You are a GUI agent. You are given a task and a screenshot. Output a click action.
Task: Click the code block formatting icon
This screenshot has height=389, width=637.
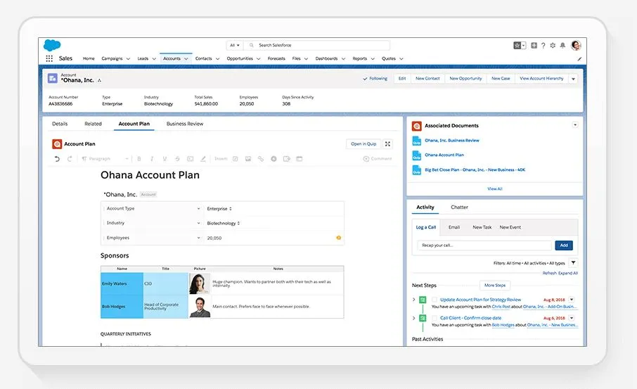tap(190, 159)
